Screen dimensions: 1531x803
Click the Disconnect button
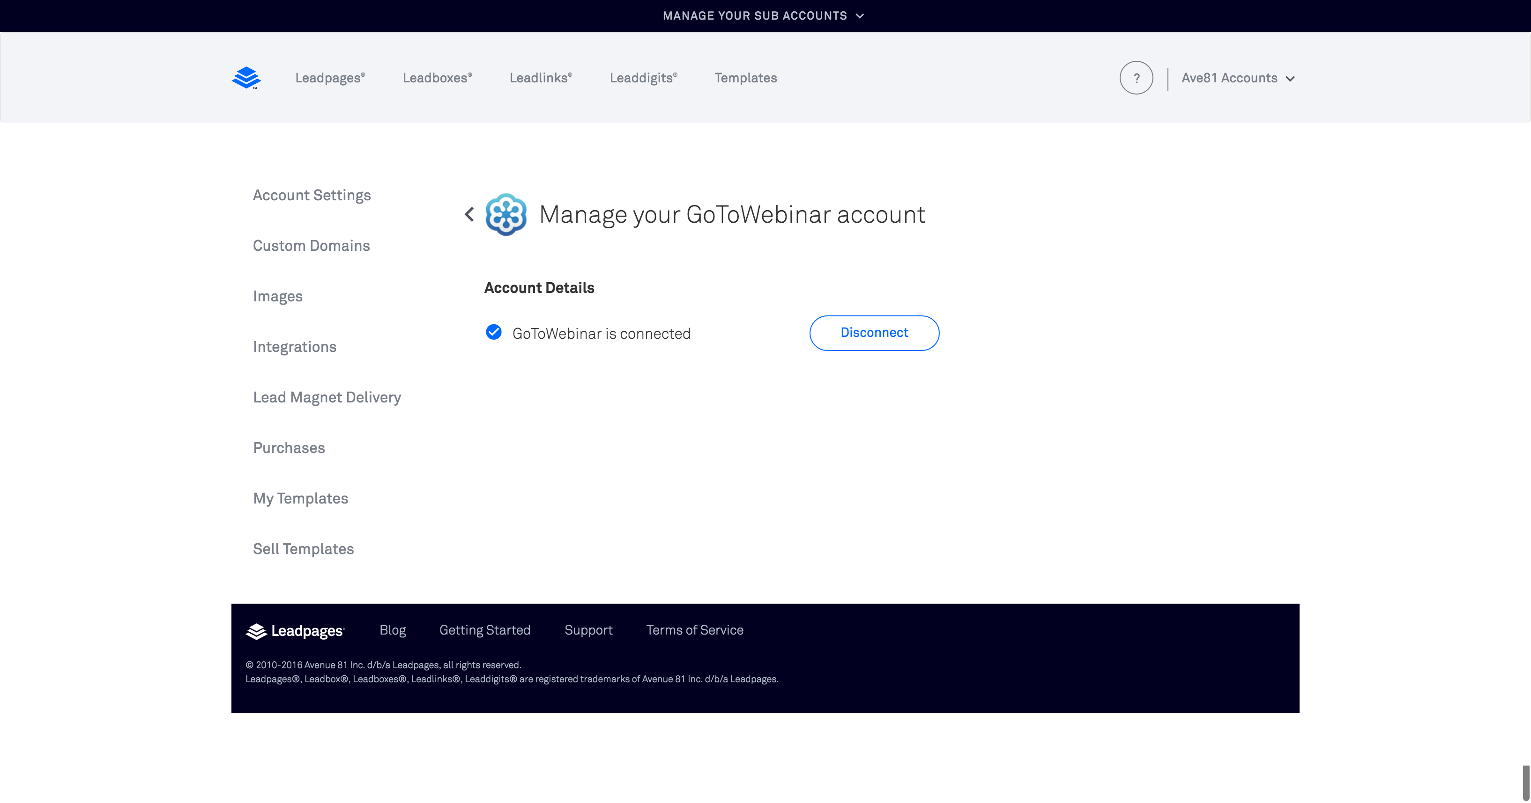(874, 333)
